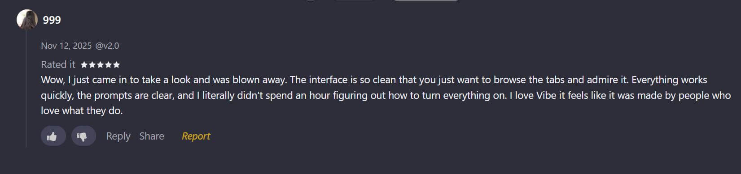Click the review text starting 'Wow, I just'

tap(386, 95)
